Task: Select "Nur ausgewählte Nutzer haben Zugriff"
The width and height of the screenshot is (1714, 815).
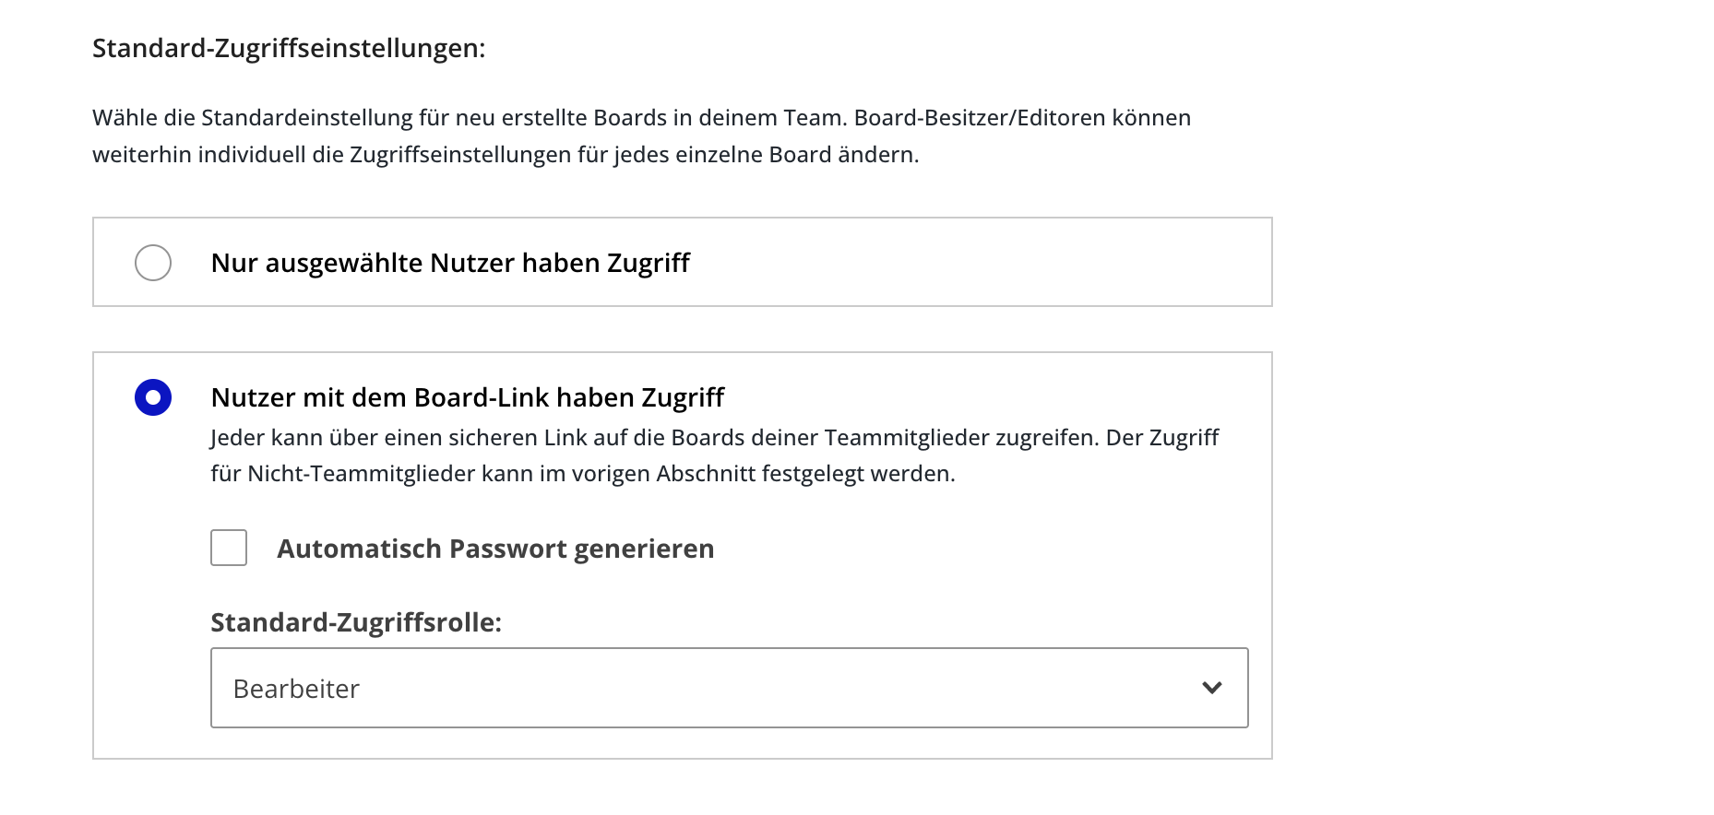Action: [x=153, y=262]
